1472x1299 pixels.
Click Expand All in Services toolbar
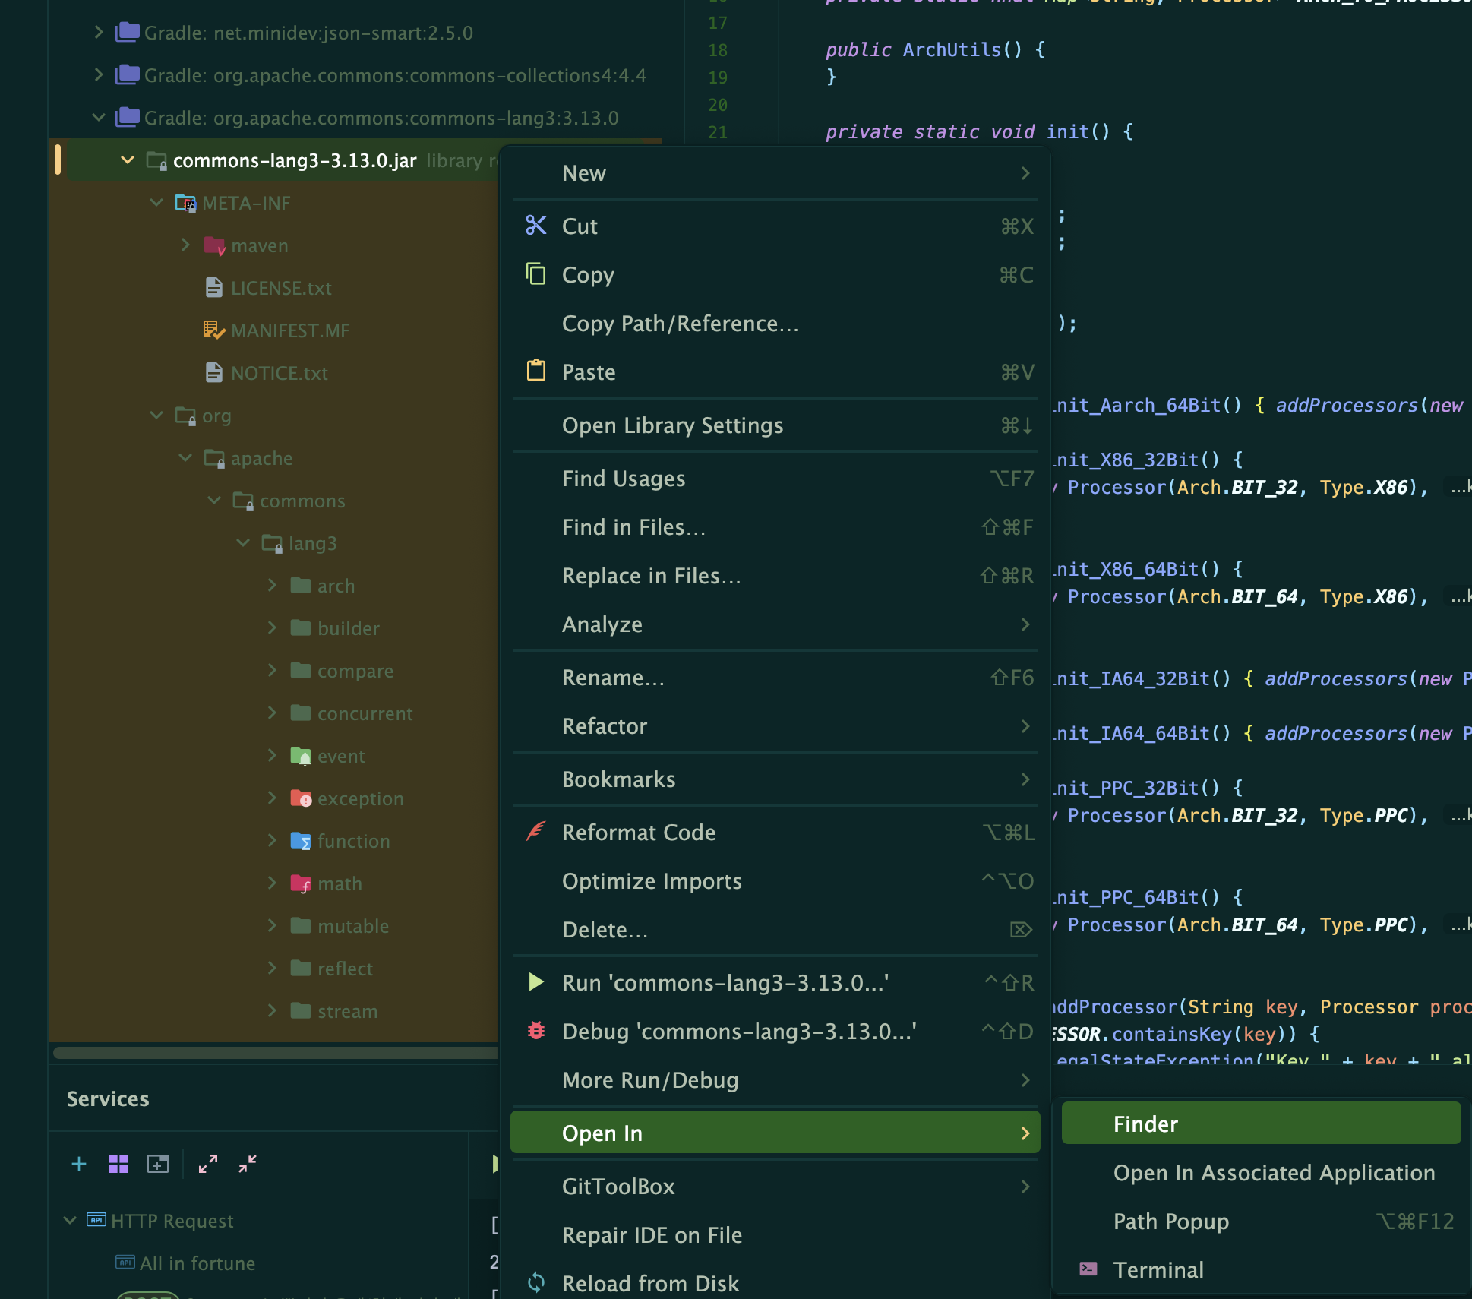coord(208,1164)
